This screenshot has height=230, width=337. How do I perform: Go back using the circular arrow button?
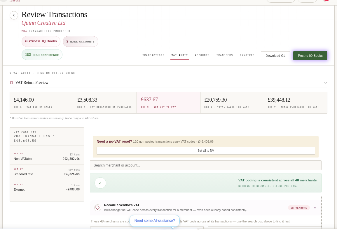point(14,15)
